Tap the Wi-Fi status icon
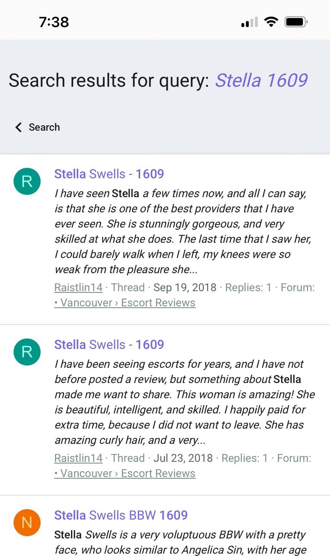This screenshot has height=556, width=330. 271,22
